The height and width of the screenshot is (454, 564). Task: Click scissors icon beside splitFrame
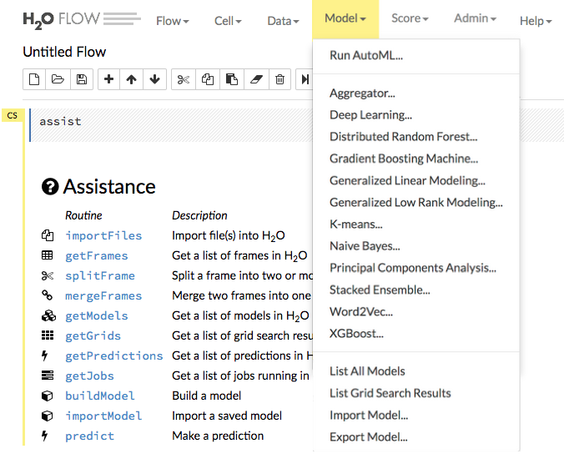tap(47, 275)
